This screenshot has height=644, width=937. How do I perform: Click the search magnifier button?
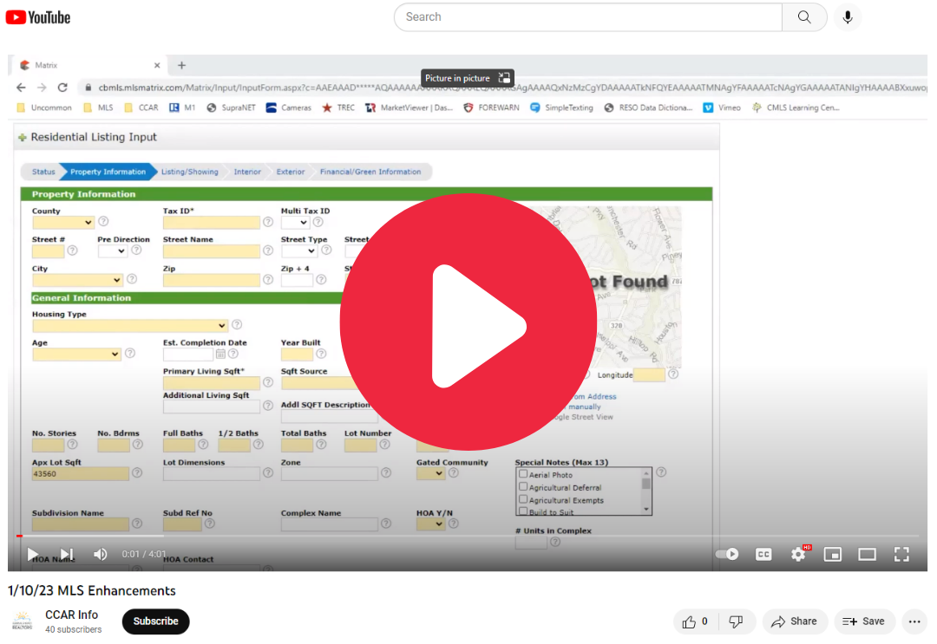[804, 17]
